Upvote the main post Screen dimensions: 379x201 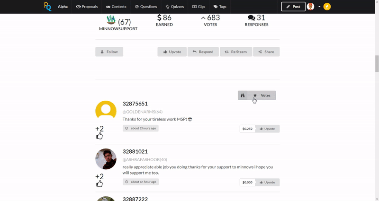[x=172, y=52]
